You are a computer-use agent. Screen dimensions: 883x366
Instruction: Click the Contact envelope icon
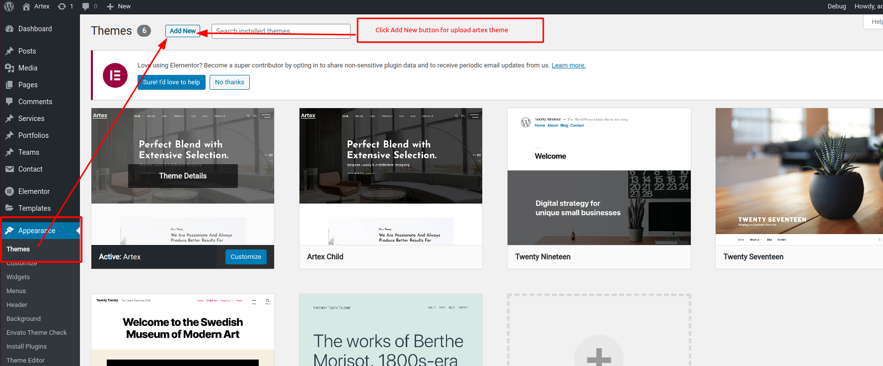pos(9,169)
